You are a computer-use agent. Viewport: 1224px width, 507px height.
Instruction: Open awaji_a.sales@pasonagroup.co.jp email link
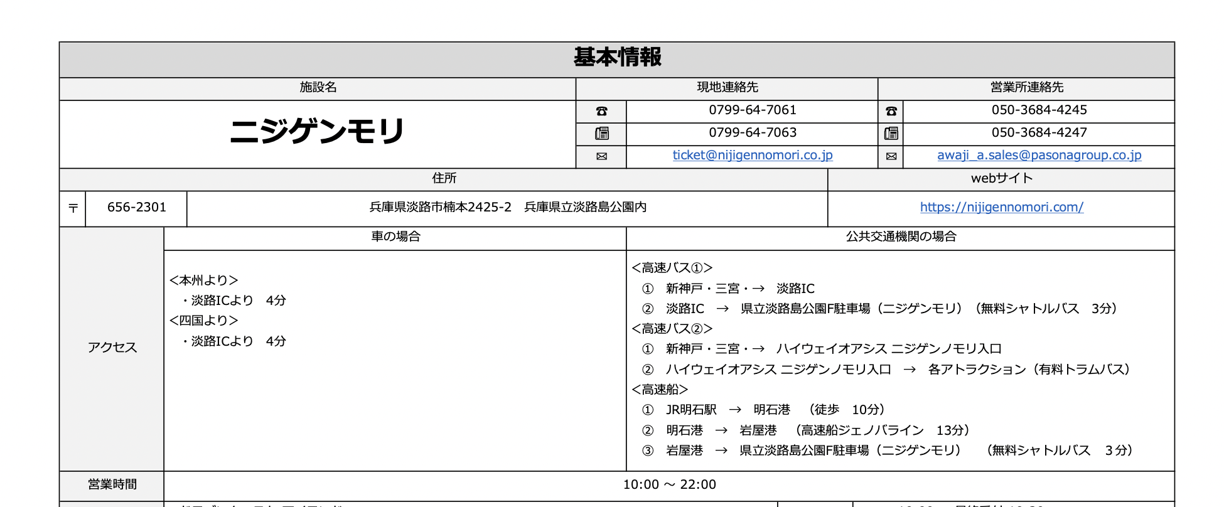pos(1039,156)
